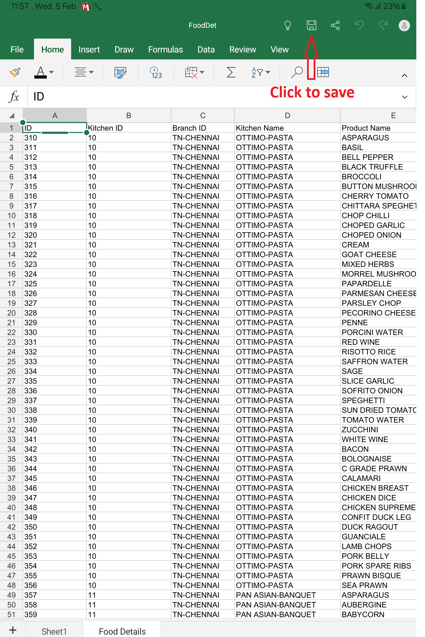The width and height of the screenshot is (425, 637).
Task: Click the fx insert function icon
Action: (x=14, y=96)
